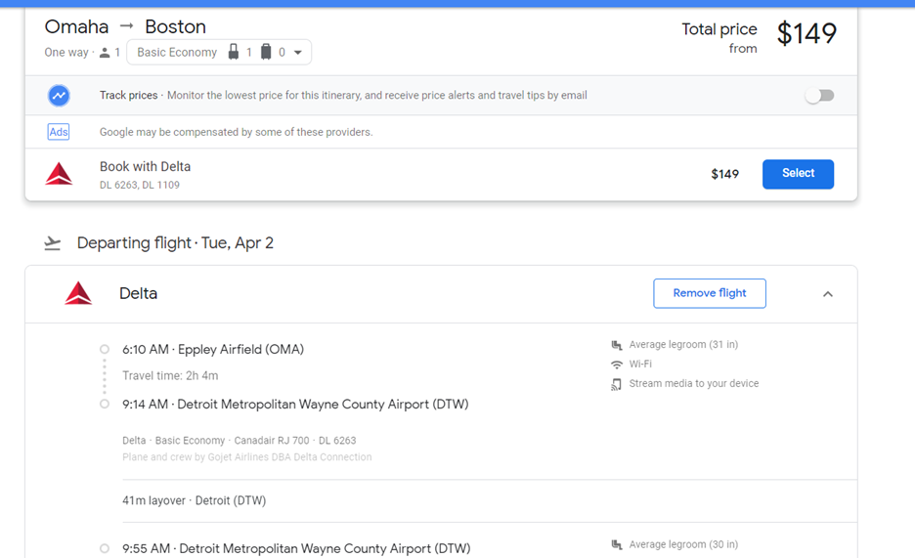Click the Book with Delta text
Screen dimensions: 915x558
point(145,167)
